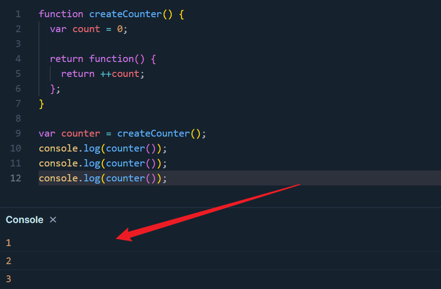Screen dimensions: 441x289
Task: Click line number 1 in gutter
Action: click(18, 14)
